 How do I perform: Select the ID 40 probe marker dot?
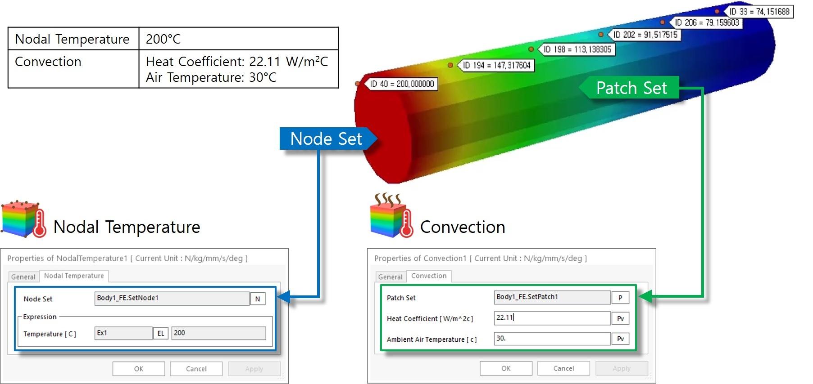point(357,84)
